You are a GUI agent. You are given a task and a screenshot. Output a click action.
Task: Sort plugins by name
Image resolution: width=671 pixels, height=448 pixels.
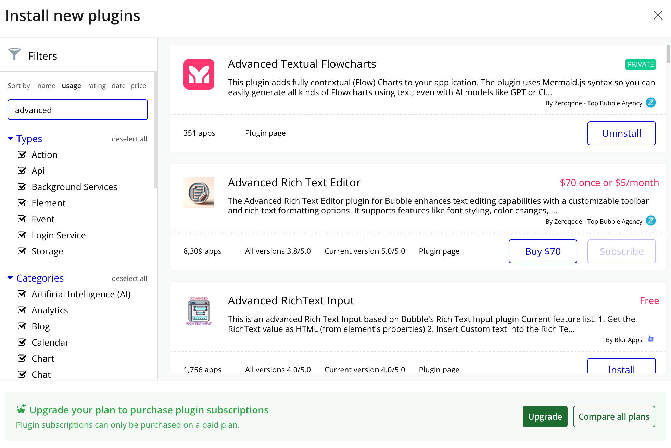point(46,85)
